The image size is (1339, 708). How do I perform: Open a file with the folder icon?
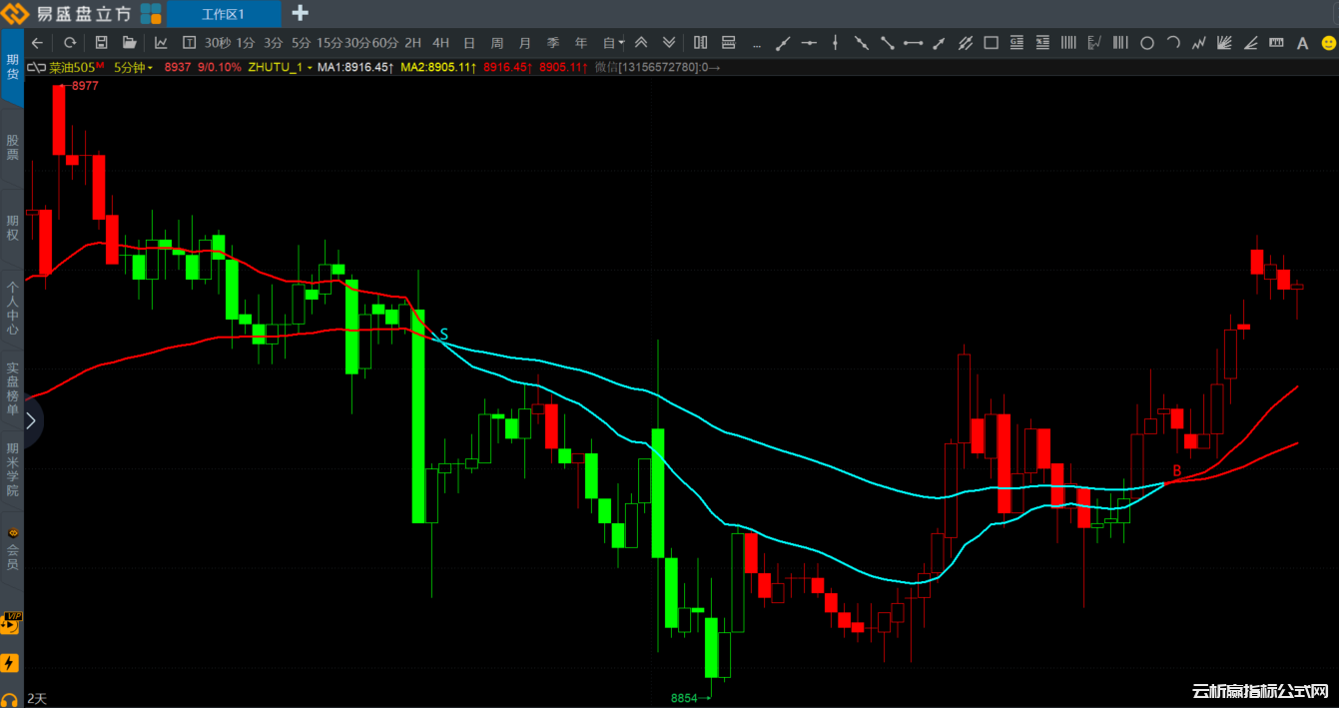pyautogui.click(x=129, y=43)
